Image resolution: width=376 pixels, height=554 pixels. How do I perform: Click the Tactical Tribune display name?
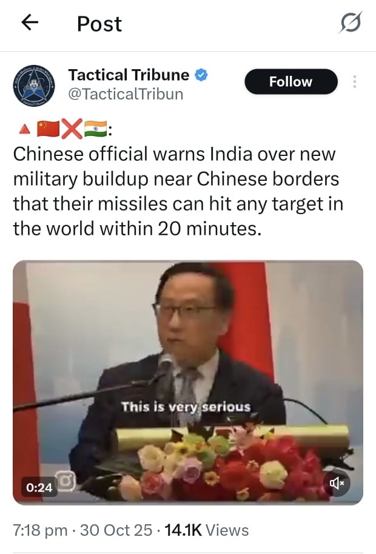[x=129, y=75]
